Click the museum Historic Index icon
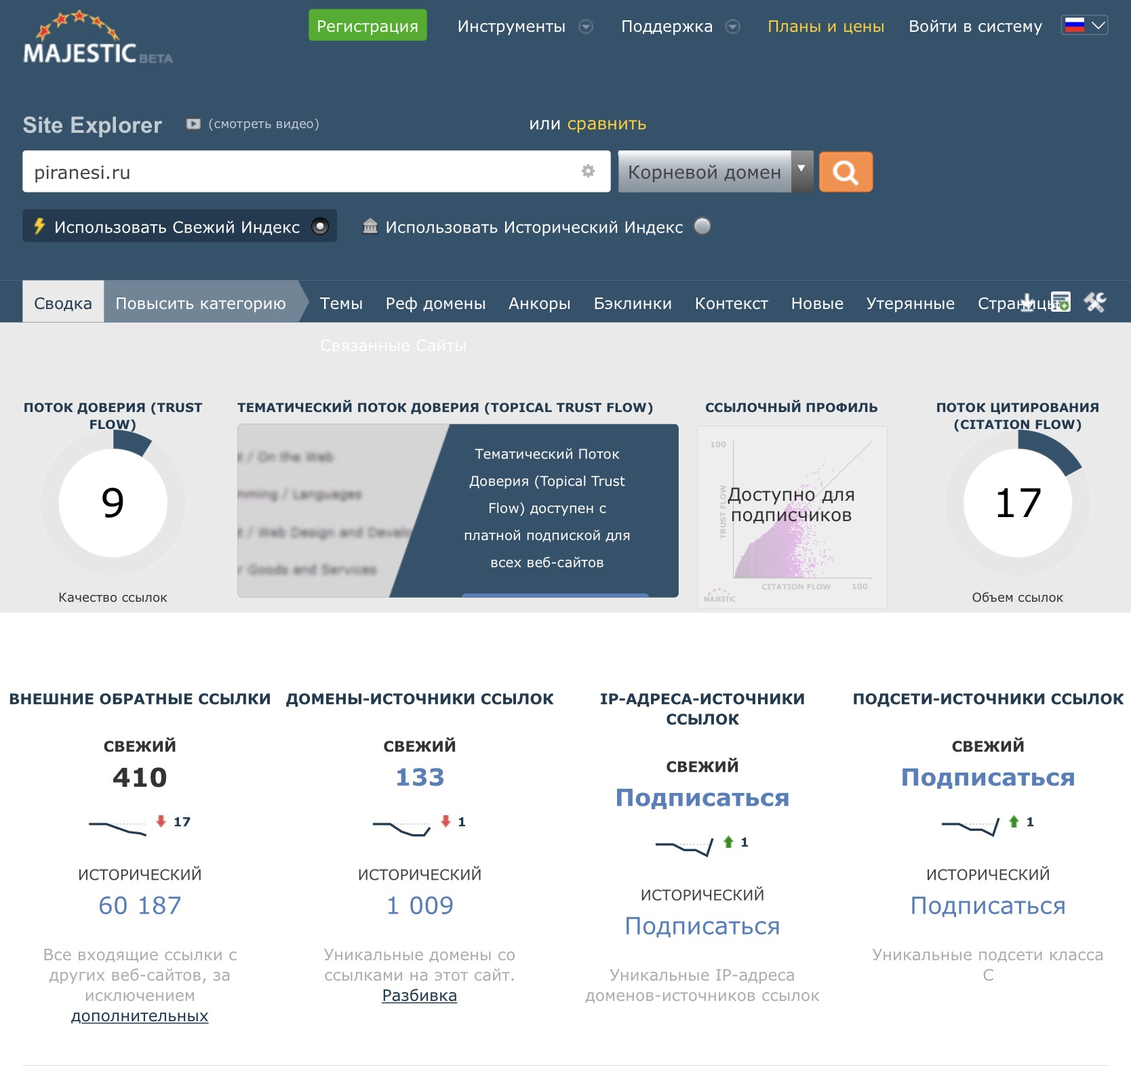Screen dimensions: 1131x1066 [x=370, y=226]
